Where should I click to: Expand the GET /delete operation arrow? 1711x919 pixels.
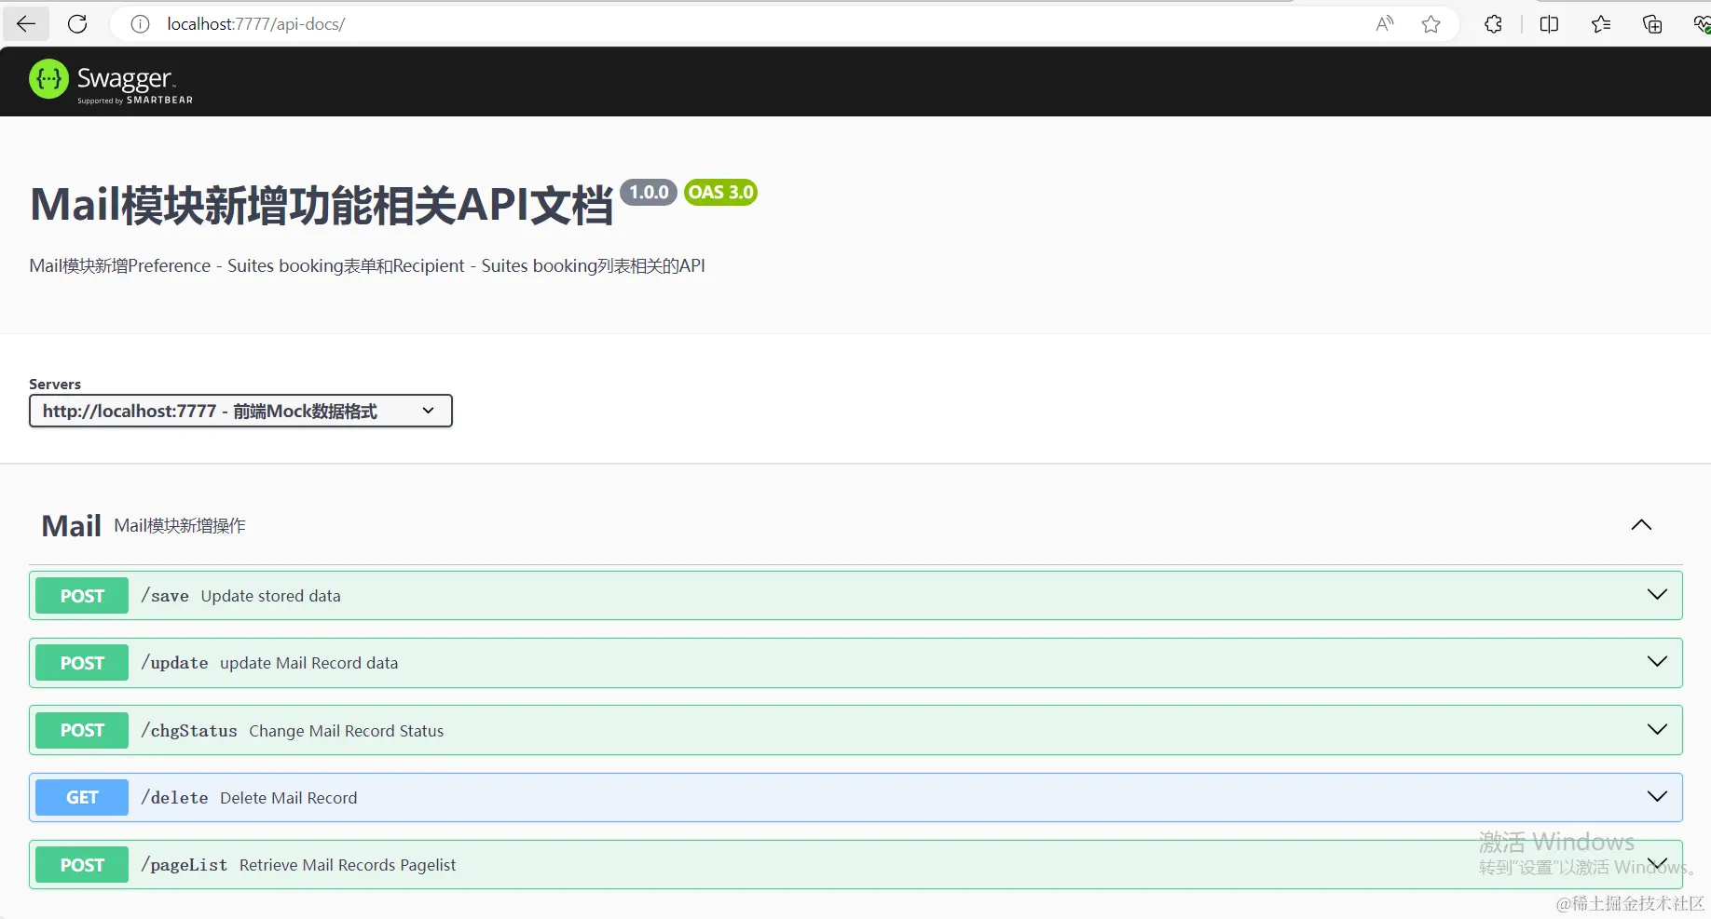click(x=1657, y=796)
